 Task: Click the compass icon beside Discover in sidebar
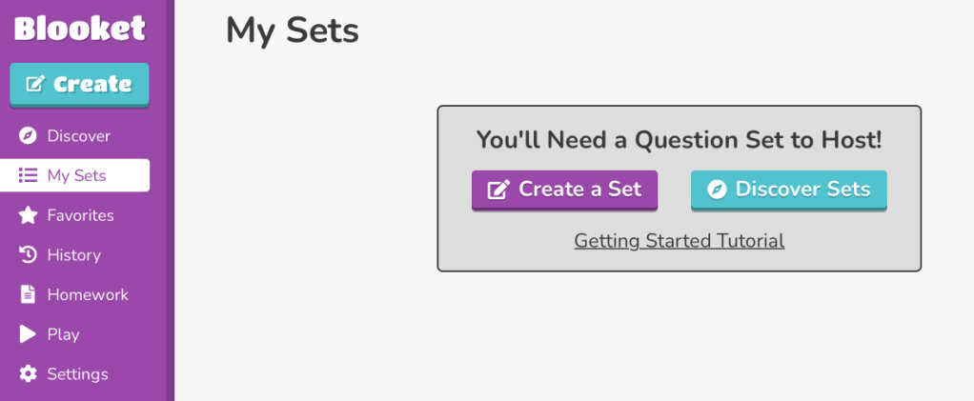[x=29, y=136]
